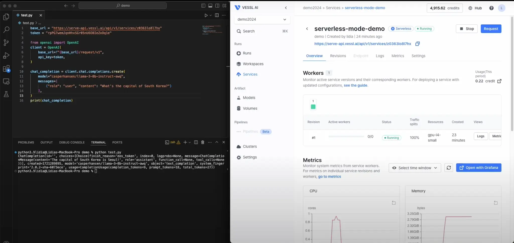
Task: Select the Overview tab
Action: 314,56
